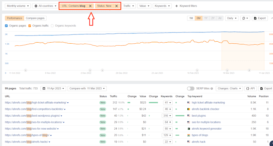Remove the Status New filter

pos(116,6)
